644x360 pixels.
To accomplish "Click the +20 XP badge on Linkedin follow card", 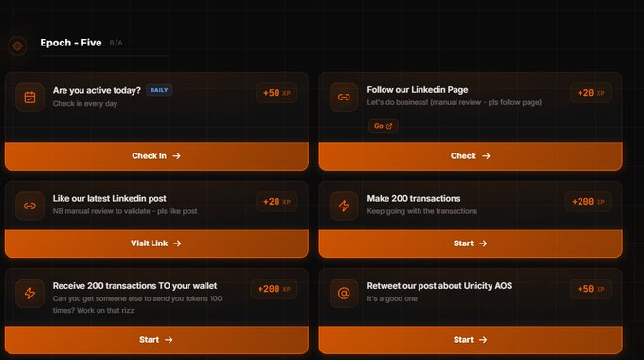I will tap(591, 93).
